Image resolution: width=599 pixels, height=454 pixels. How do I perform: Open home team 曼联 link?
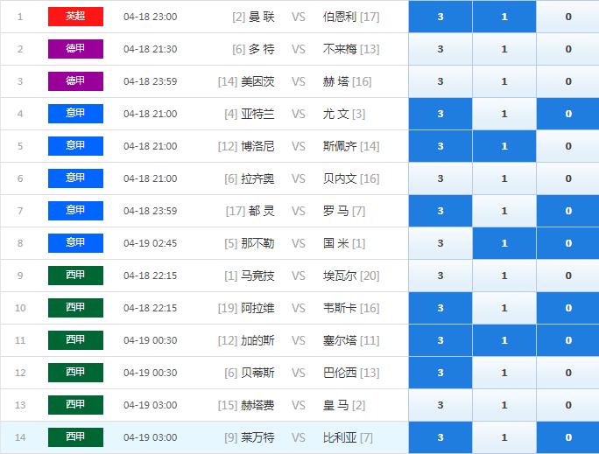(262, 17)
